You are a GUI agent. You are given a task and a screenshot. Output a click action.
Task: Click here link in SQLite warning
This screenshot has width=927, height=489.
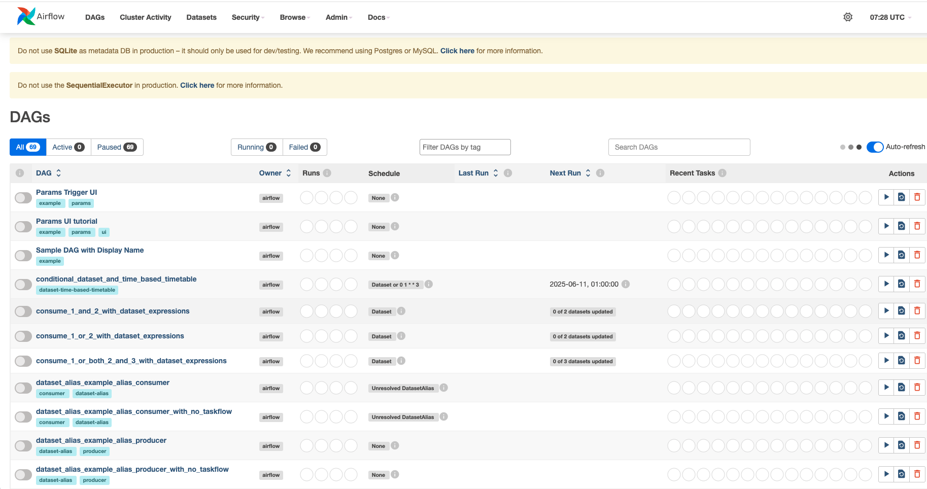click(x=457, y=51)
